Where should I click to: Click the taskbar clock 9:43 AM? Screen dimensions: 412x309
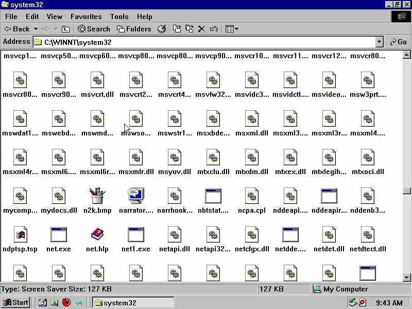point(389,303)
